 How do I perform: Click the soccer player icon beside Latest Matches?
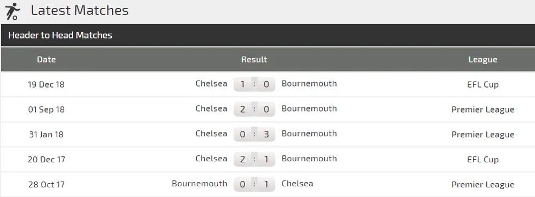click(13, 11)
